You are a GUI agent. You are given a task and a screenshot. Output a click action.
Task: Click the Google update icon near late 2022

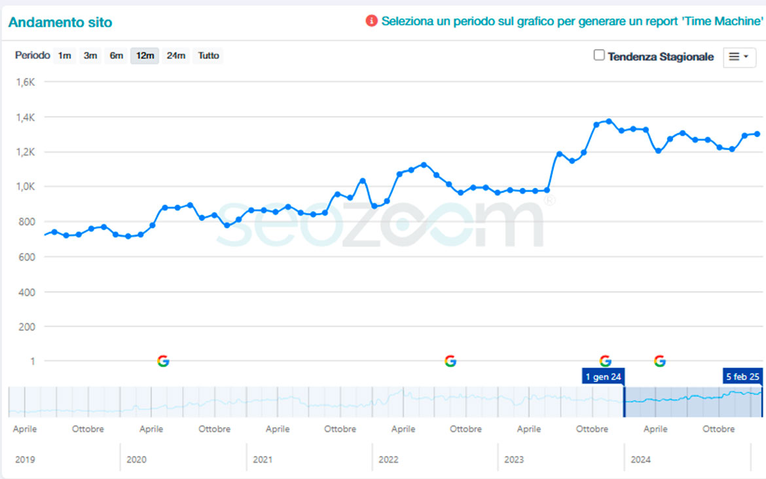pos(450,361)
